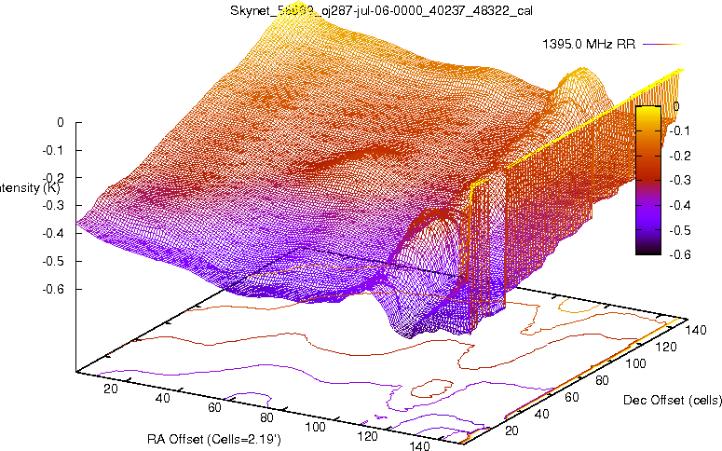Click the -0.5 tick on the intensity axis
This screenshot has width=722, height=451.
(x=53, y=261)
